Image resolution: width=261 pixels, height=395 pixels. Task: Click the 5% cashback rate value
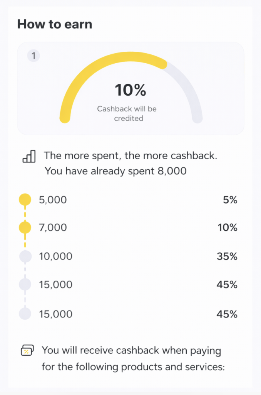tap(229, 200)
